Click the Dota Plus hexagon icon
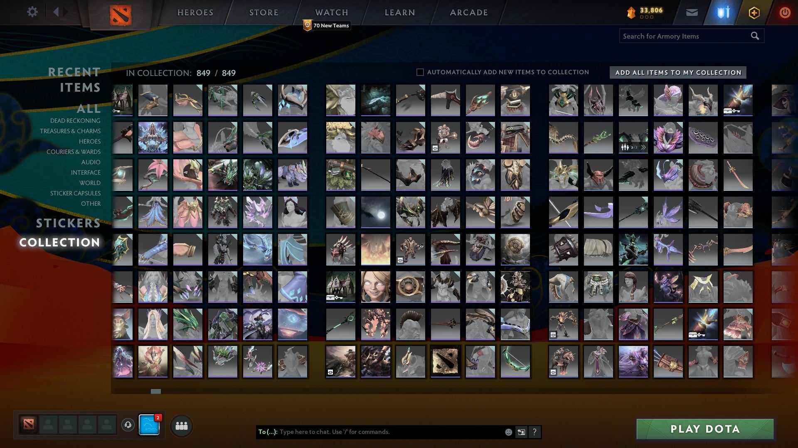Screen dimensions: 798x448 point(754,13)
